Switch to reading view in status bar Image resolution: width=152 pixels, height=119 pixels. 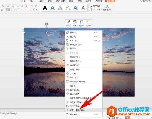[121, 118]
